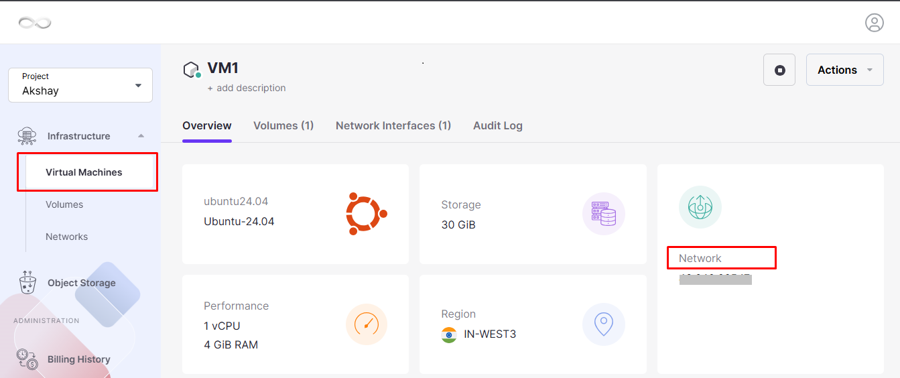Screen dimensions: 900x378
Task: Select Networks in the sidebar
Action: point(66,237)
